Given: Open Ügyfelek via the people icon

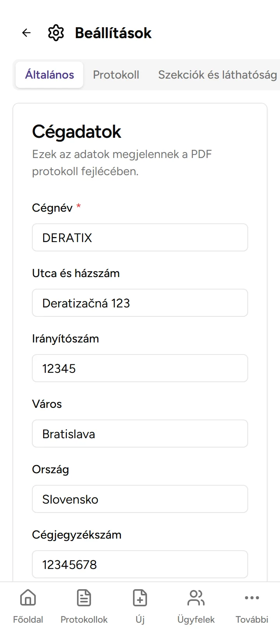Looking at the screenshot, I should click(x=196, y=598).
